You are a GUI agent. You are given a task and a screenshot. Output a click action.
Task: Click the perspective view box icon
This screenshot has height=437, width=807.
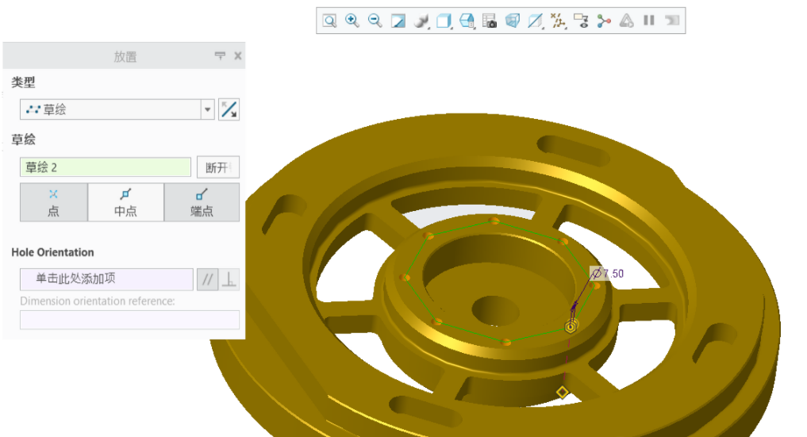[x=513, y=21]
